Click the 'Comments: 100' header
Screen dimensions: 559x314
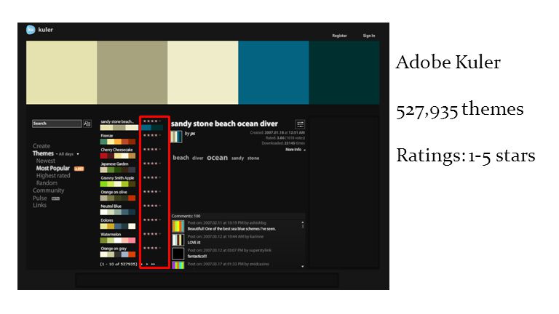pyautogui.click(x=186, y=216)
